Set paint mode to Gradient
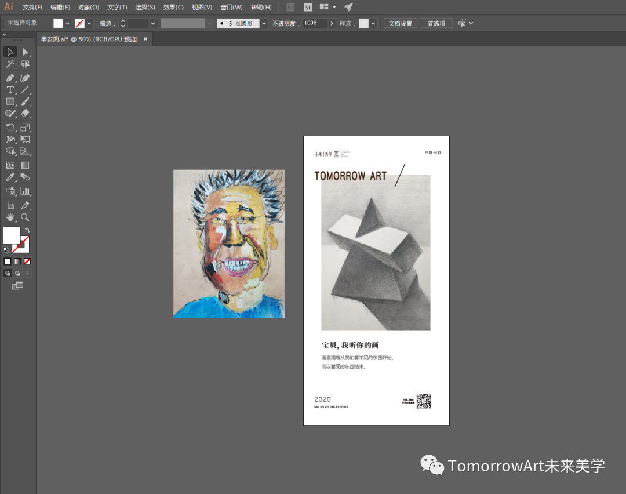 17,261
